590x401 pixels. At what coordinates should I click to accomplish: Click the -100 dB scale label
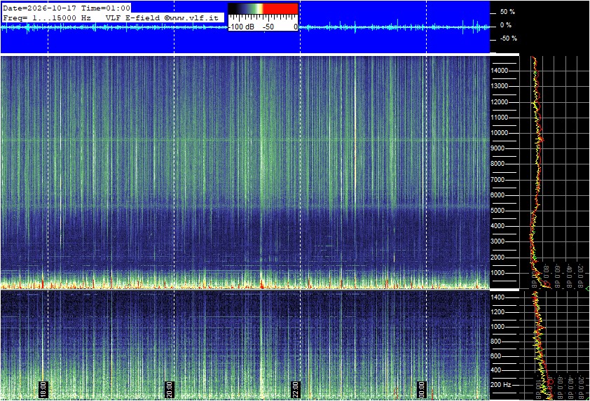(x=241, y=27)
